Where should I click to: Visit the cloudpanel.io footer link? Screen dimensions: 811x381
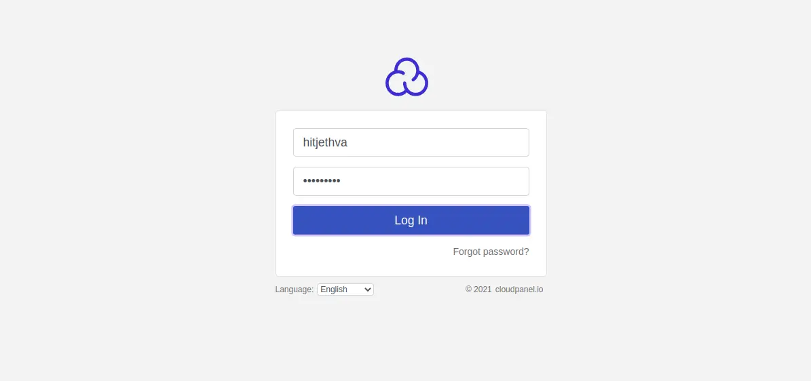pos(519,289)
